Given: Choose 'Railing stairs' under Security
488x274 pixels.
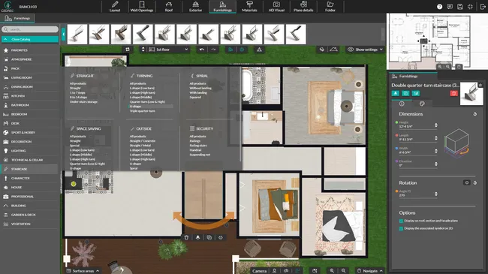Looking at the screenshot, I should [x=198, y=146].
